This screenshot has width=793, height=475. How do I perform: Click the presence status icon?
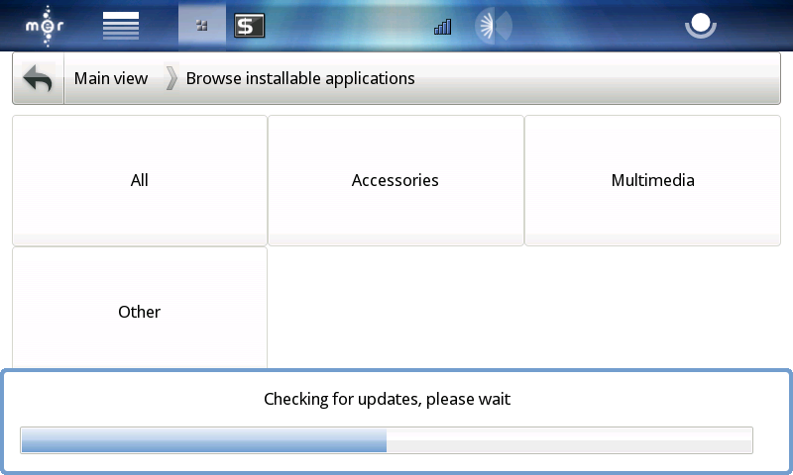tap(701, 25)
